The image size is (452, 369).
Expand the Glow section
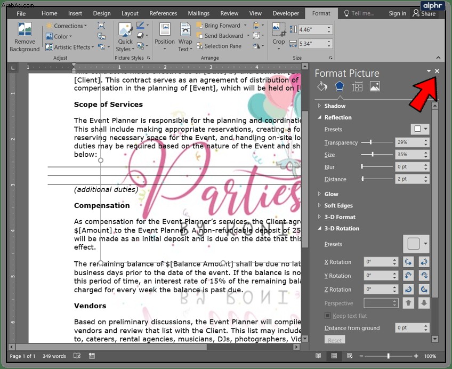[x=331, y=194]
